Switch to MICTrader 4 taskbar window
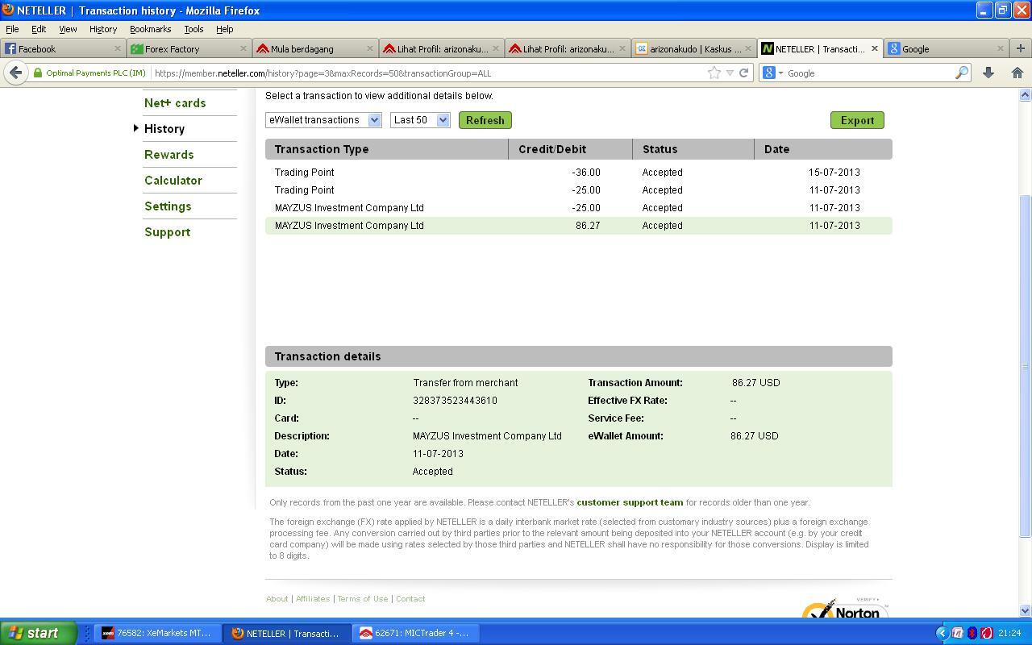The width and height of the screenshot is (1032, 645). (x=416, y=633)
